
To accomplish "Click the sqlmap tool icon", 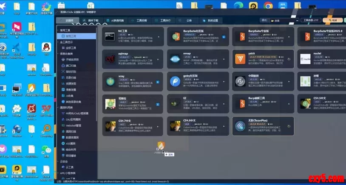I will pyautogui.click(x=110, y=58).
